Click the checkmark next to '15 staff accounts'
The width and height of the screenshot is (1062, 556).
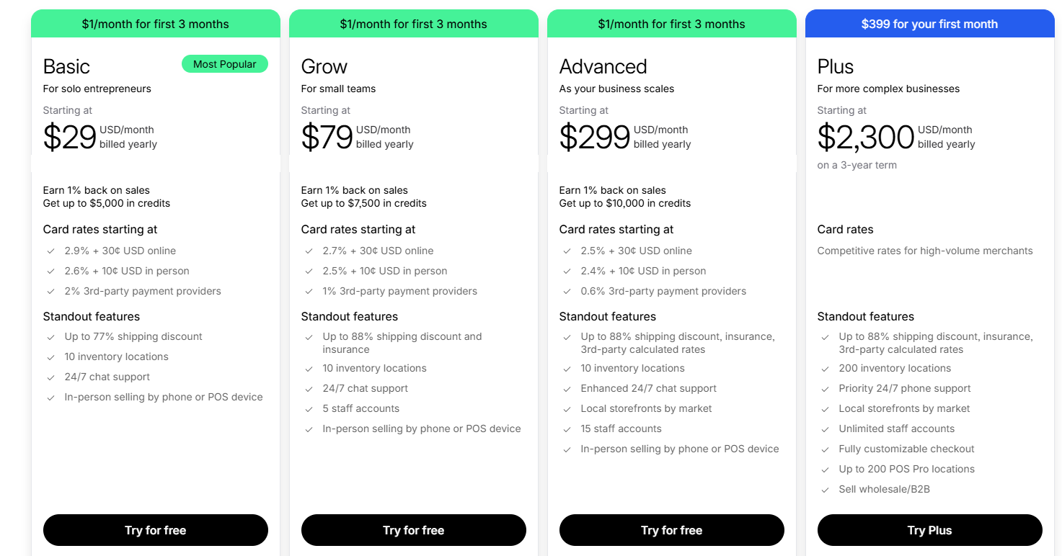[x=567, y=429]
